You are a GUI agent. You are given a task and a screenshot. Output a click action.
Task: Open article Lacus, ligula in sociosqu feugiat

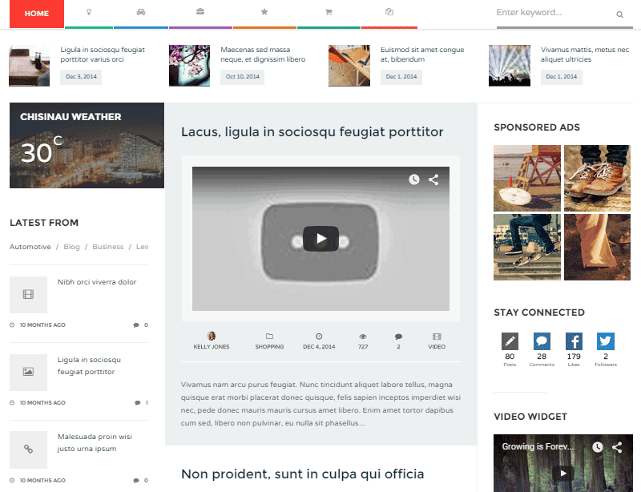pyautogui.click(x=312, y=131)
